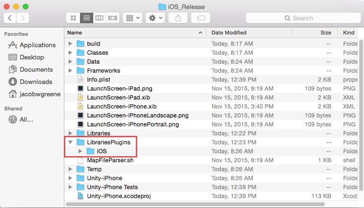Switch to Cover Flow view
This screenshot has width=364, height=208.
click(x=112, y=18)
